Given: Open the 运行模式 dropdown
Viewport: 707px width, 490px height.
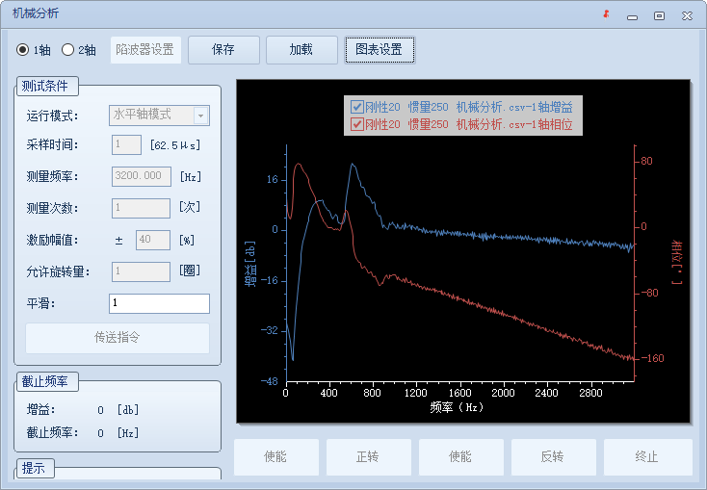Looking at the screenshot, I should click(200, 116).
